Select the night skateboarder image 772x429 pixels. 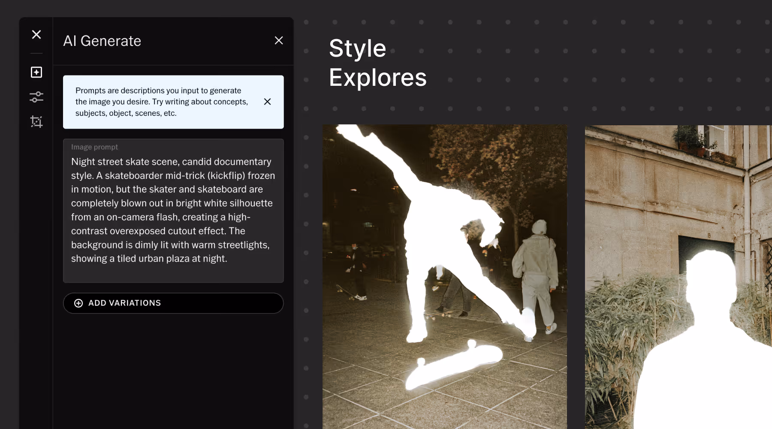tap(445, 277)
